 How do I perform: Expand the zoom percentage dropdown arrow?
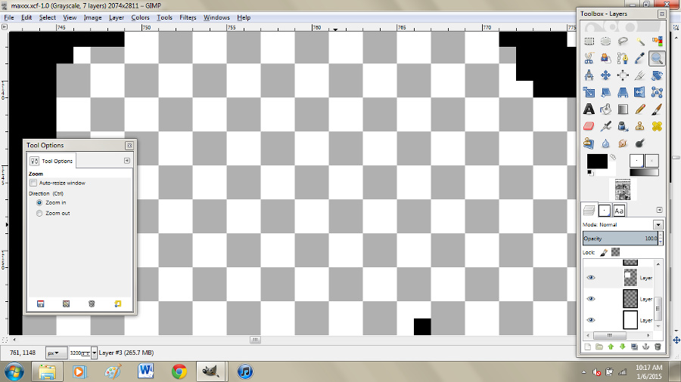pos(93,353)
